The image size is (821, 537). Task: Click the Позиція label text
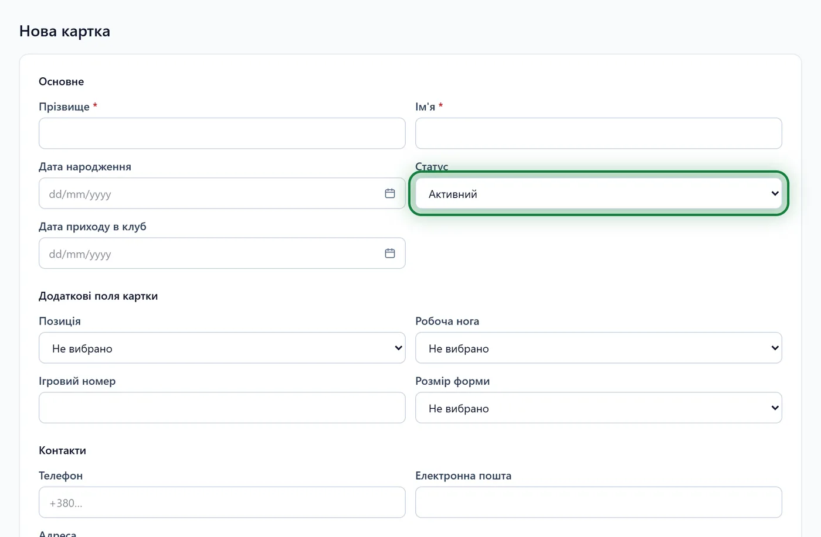pyautogui.click(x=60, y=321)
